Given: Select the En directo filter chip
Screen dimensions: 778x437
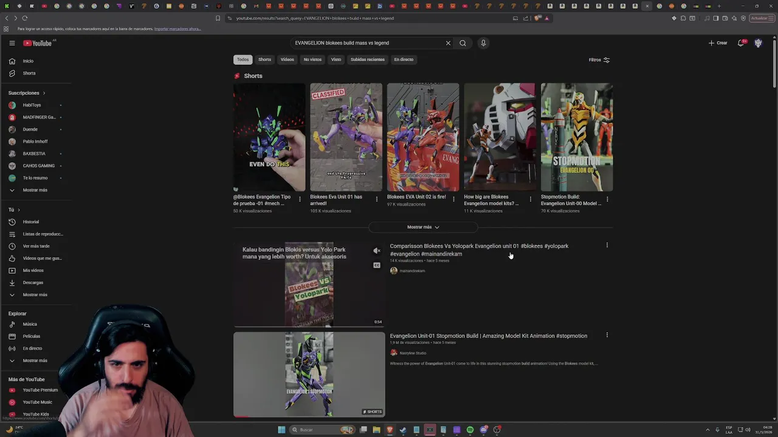Looking at the screenshot, I should coord(404,59).
